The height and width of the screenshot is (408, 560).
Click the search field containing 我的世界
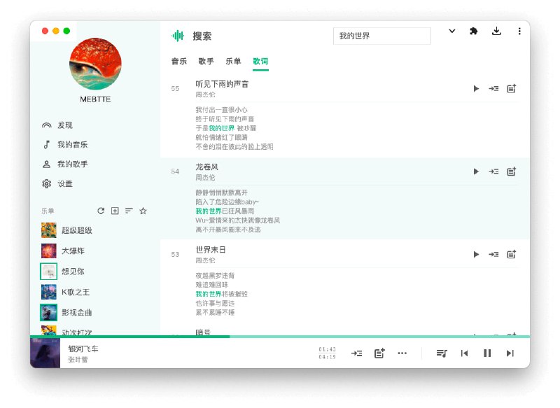[382, 36]
